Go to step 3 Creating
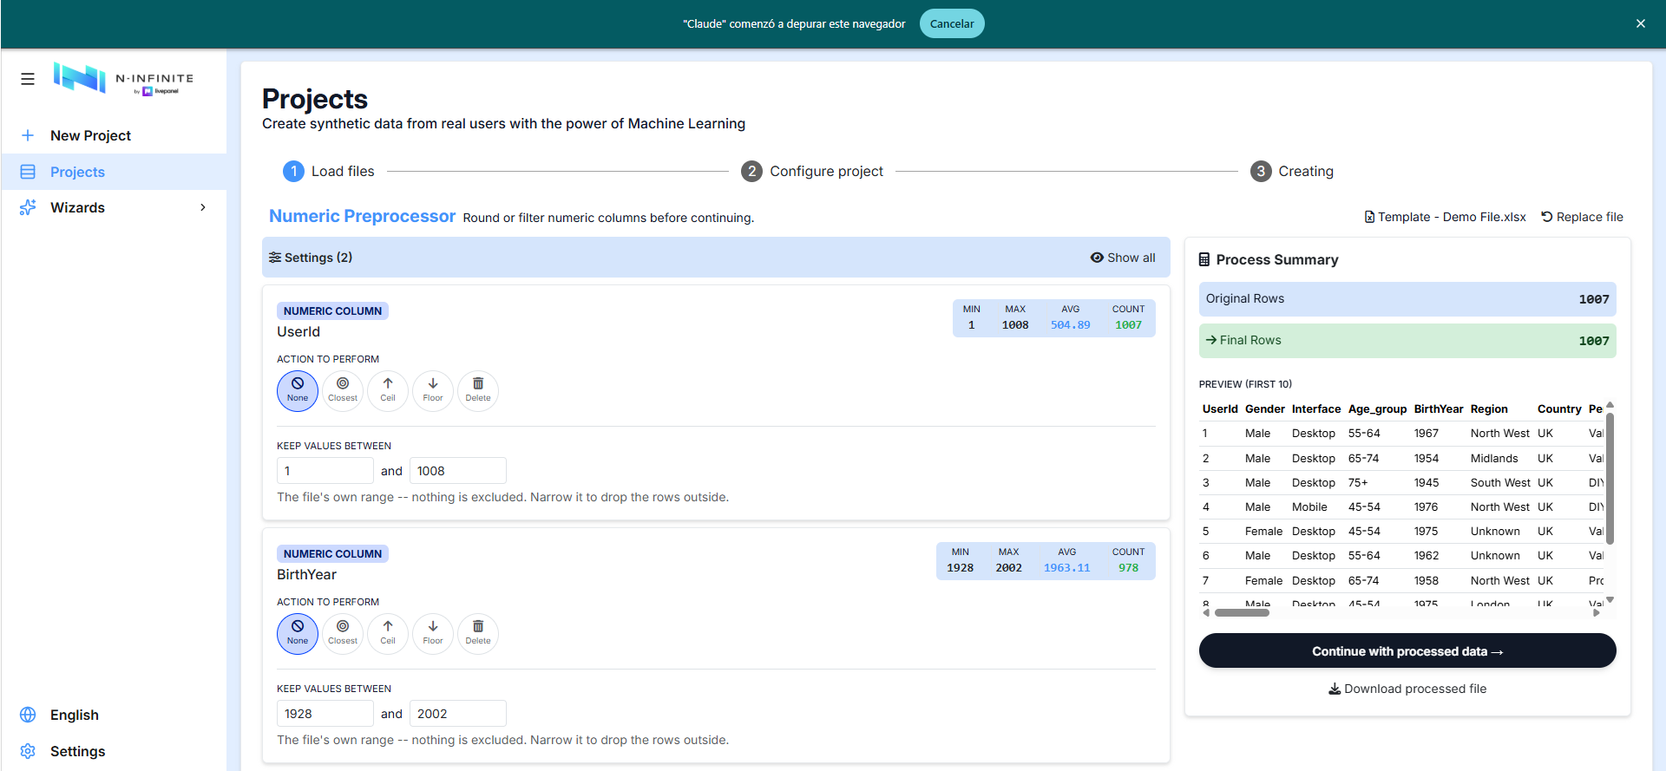This screenshot has width=1666, height=771. coord(1292,171)
